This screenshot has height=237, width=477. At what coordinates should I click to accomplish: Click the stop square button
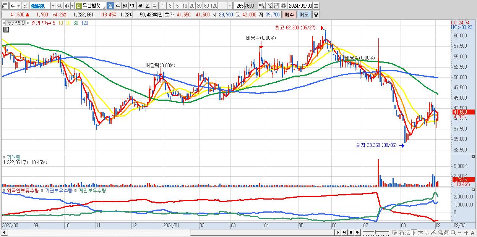(350, 232)
